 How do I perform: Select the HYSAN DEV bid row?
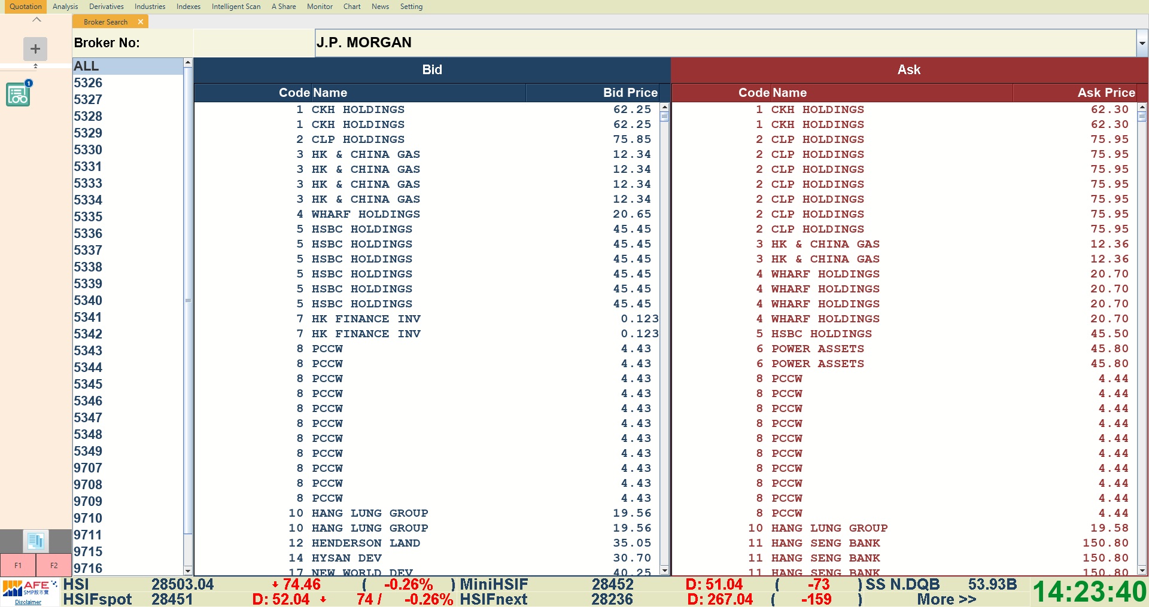pyautogui.click(x=427, y=558)
